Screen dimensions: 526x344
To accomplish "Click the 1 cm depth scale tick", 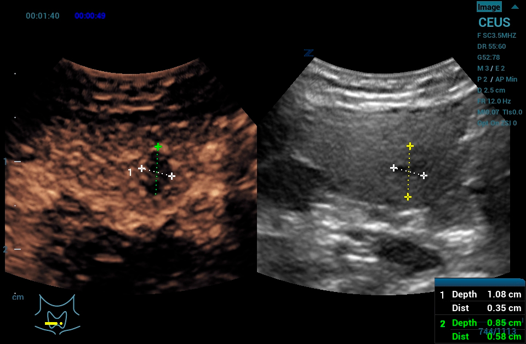I will click(x=17, y=162).
